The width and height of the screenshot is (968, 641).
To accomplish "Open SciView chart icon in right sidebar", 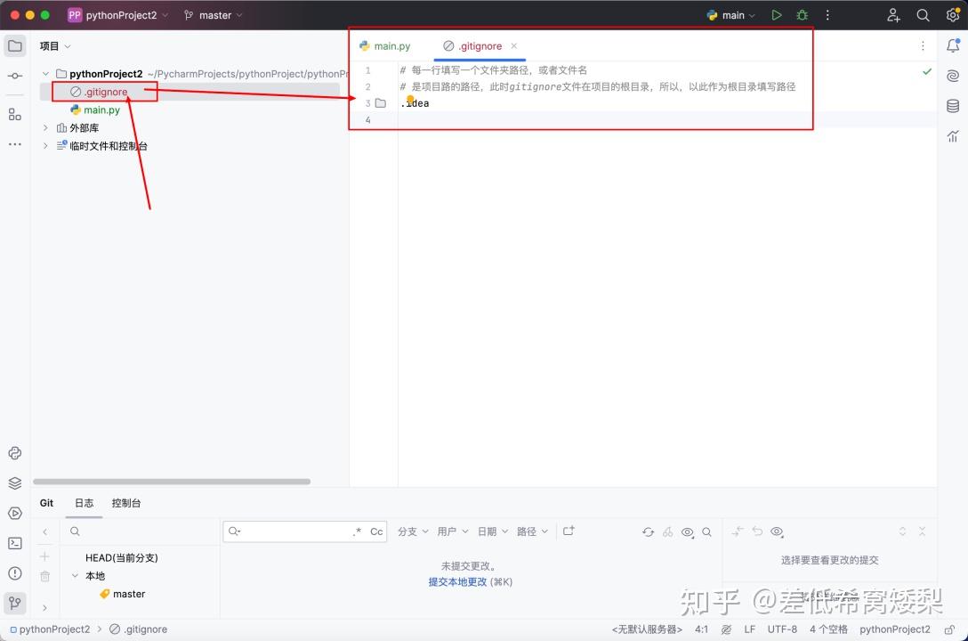I will [953, 136].
